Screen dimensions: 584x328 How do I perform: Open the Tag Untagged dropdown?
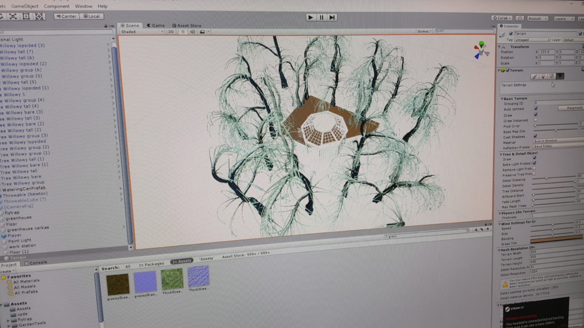(x=532, y=40)
